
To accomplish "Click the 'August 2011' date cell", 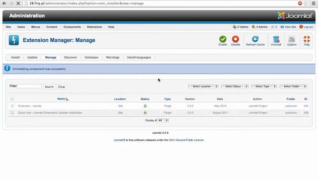I will pos(220,113).
